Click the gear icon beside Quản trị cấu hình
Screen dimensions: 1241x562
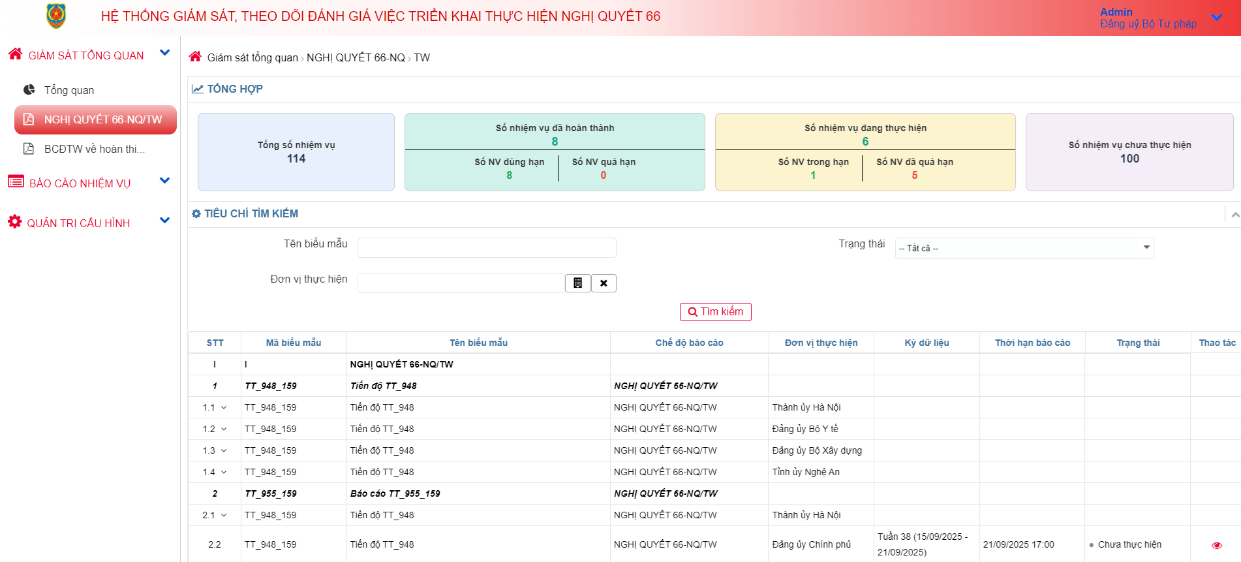14,222
